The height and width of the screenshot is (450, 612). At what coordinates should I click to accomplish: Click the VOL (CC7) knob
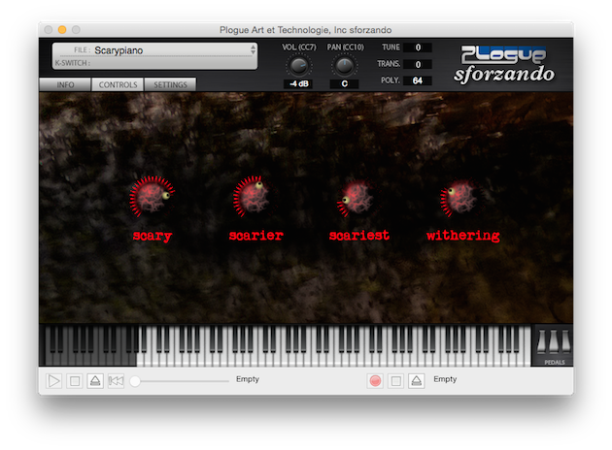299,65
